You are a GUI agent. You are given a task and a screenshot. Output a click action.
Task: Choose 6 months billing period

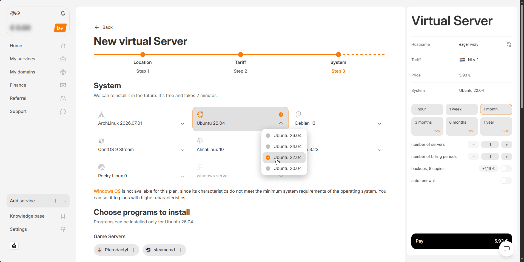(462, 126)
